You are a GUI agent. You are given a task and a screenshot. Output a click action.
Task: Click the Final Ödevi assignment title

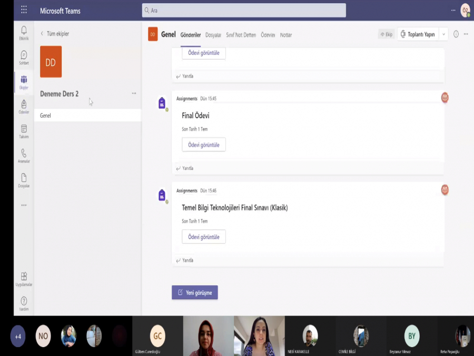[x=195, y=116]
